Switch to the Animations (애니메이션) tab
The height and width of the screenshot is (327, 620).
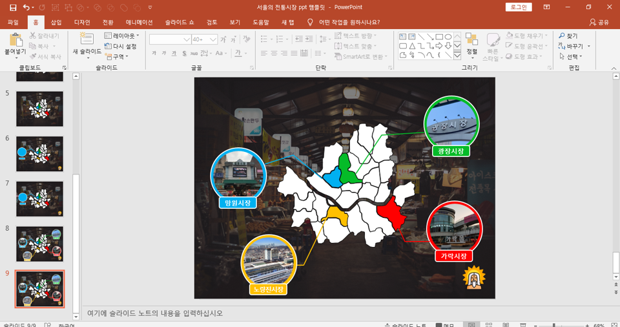(x=139, y=22)
